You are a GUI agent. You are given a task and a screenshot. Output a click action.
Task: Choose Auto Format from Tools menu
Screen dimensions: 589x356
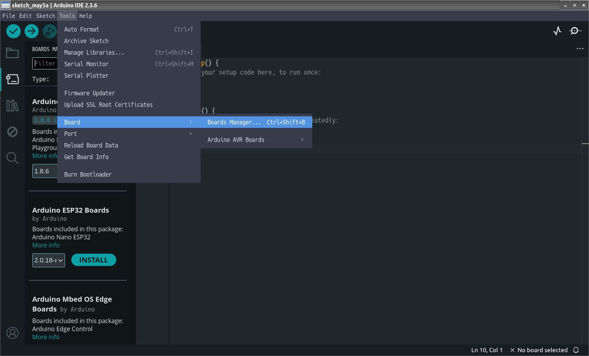[81, 29]
